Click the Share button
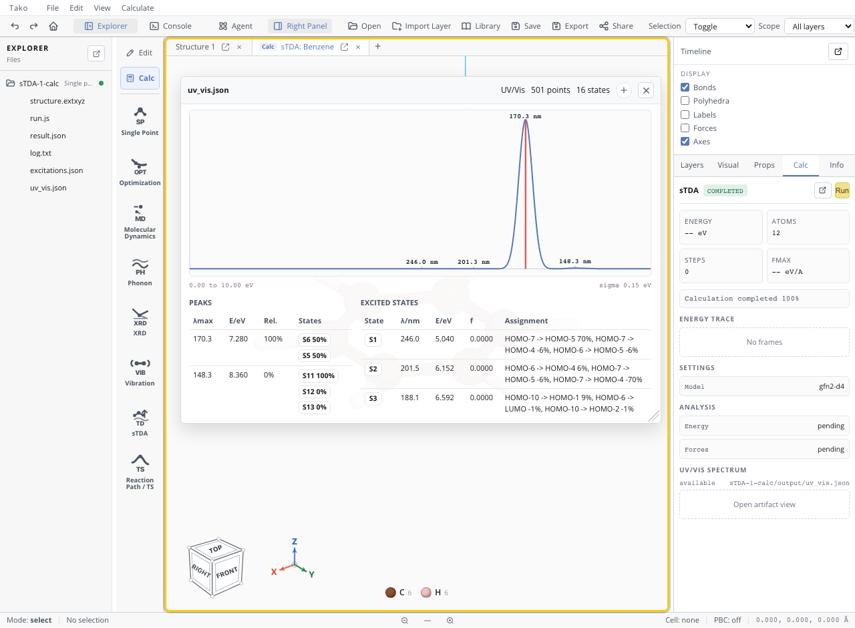The height and width of the screenshot is (628, 855). point(616,26)
